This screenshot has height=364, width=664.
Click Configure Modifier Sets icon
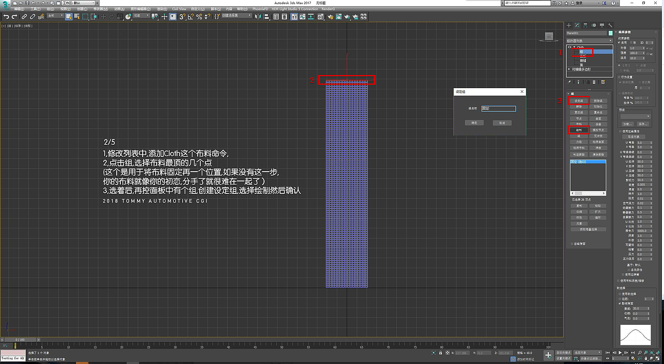603,82
